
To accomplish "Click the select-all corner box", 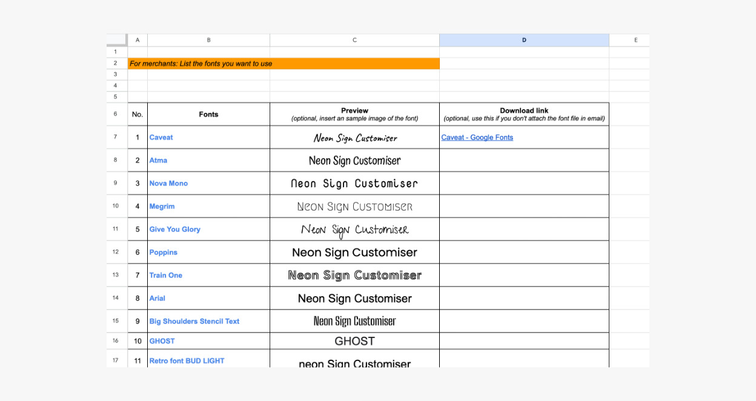I will coord(116,40).
